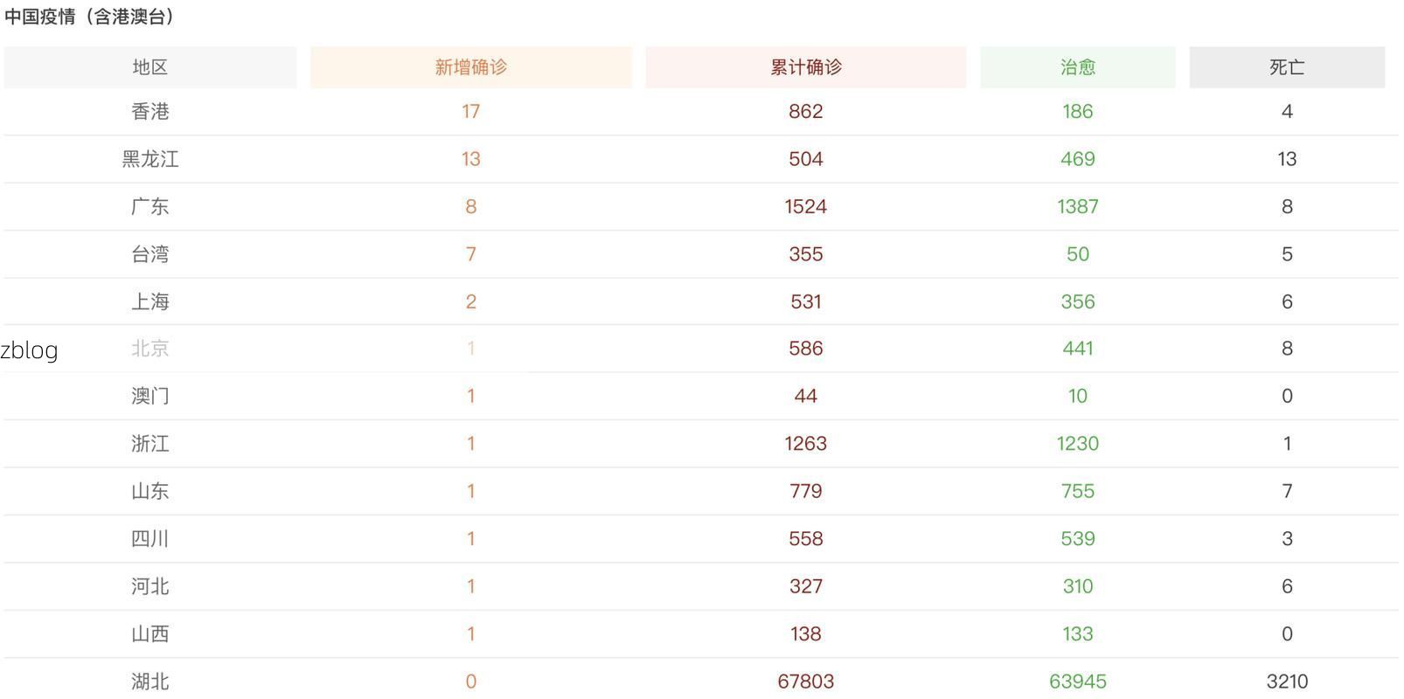
Task: Open the 台湾 region entry
Action: (x=150, y=254)
